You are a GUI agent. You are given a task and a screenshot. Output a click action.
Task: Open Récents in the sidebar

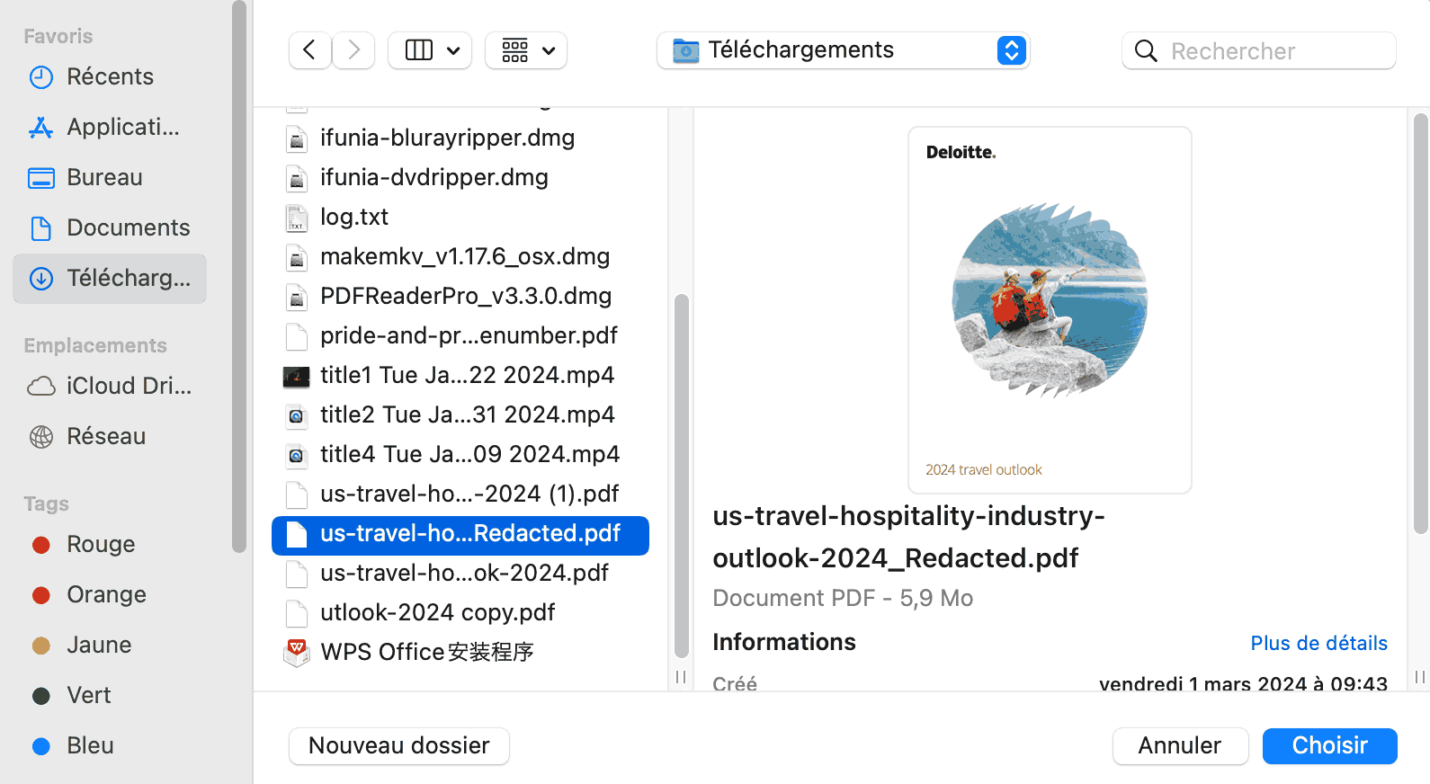click(110, 76)
